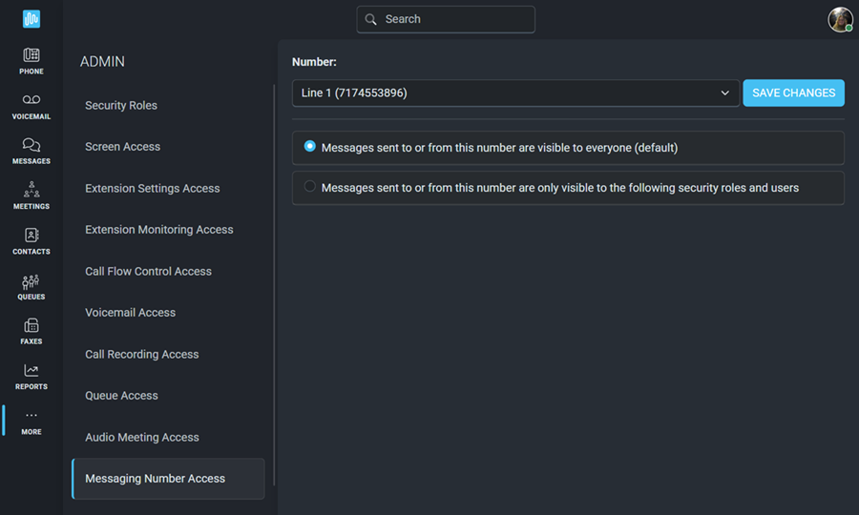Open the Phone section icon
859x515 pixels.
(x=31, y=54)
